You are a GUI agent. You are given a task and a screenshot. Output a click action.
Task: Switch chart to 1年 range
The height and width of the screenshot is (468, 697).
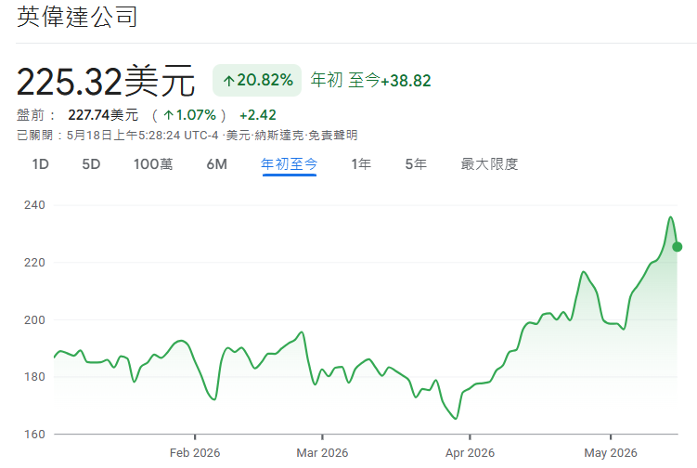point(361,164)
